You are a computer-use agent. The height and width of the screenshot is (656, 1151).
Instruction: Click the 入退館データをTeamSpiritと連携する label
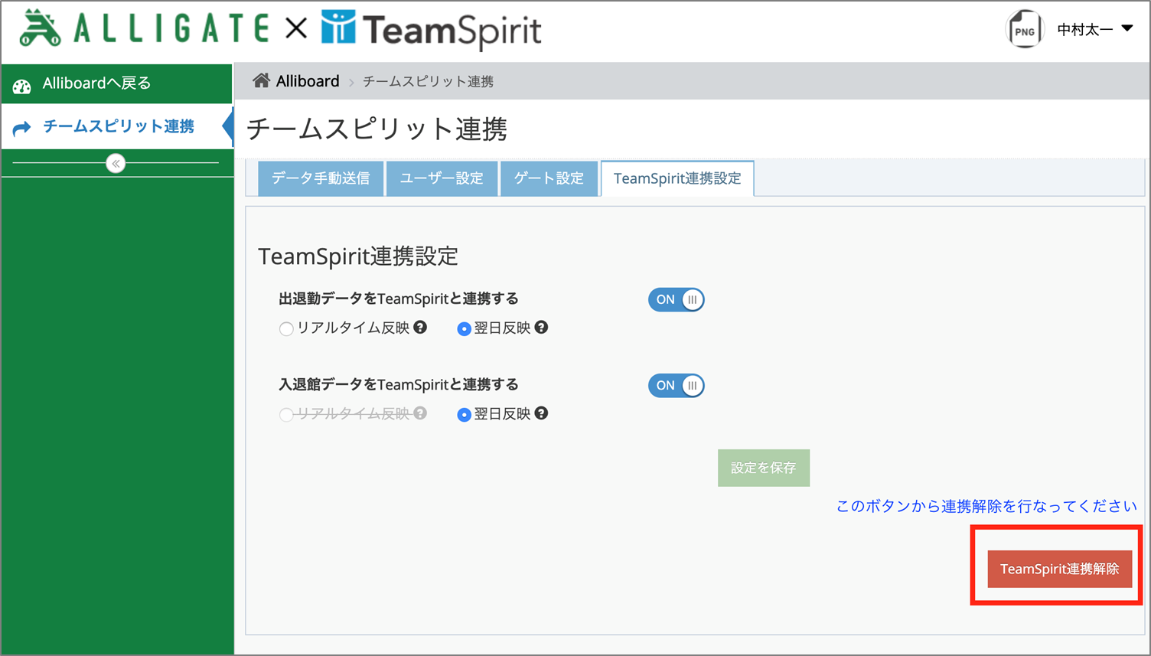[399, 384]
